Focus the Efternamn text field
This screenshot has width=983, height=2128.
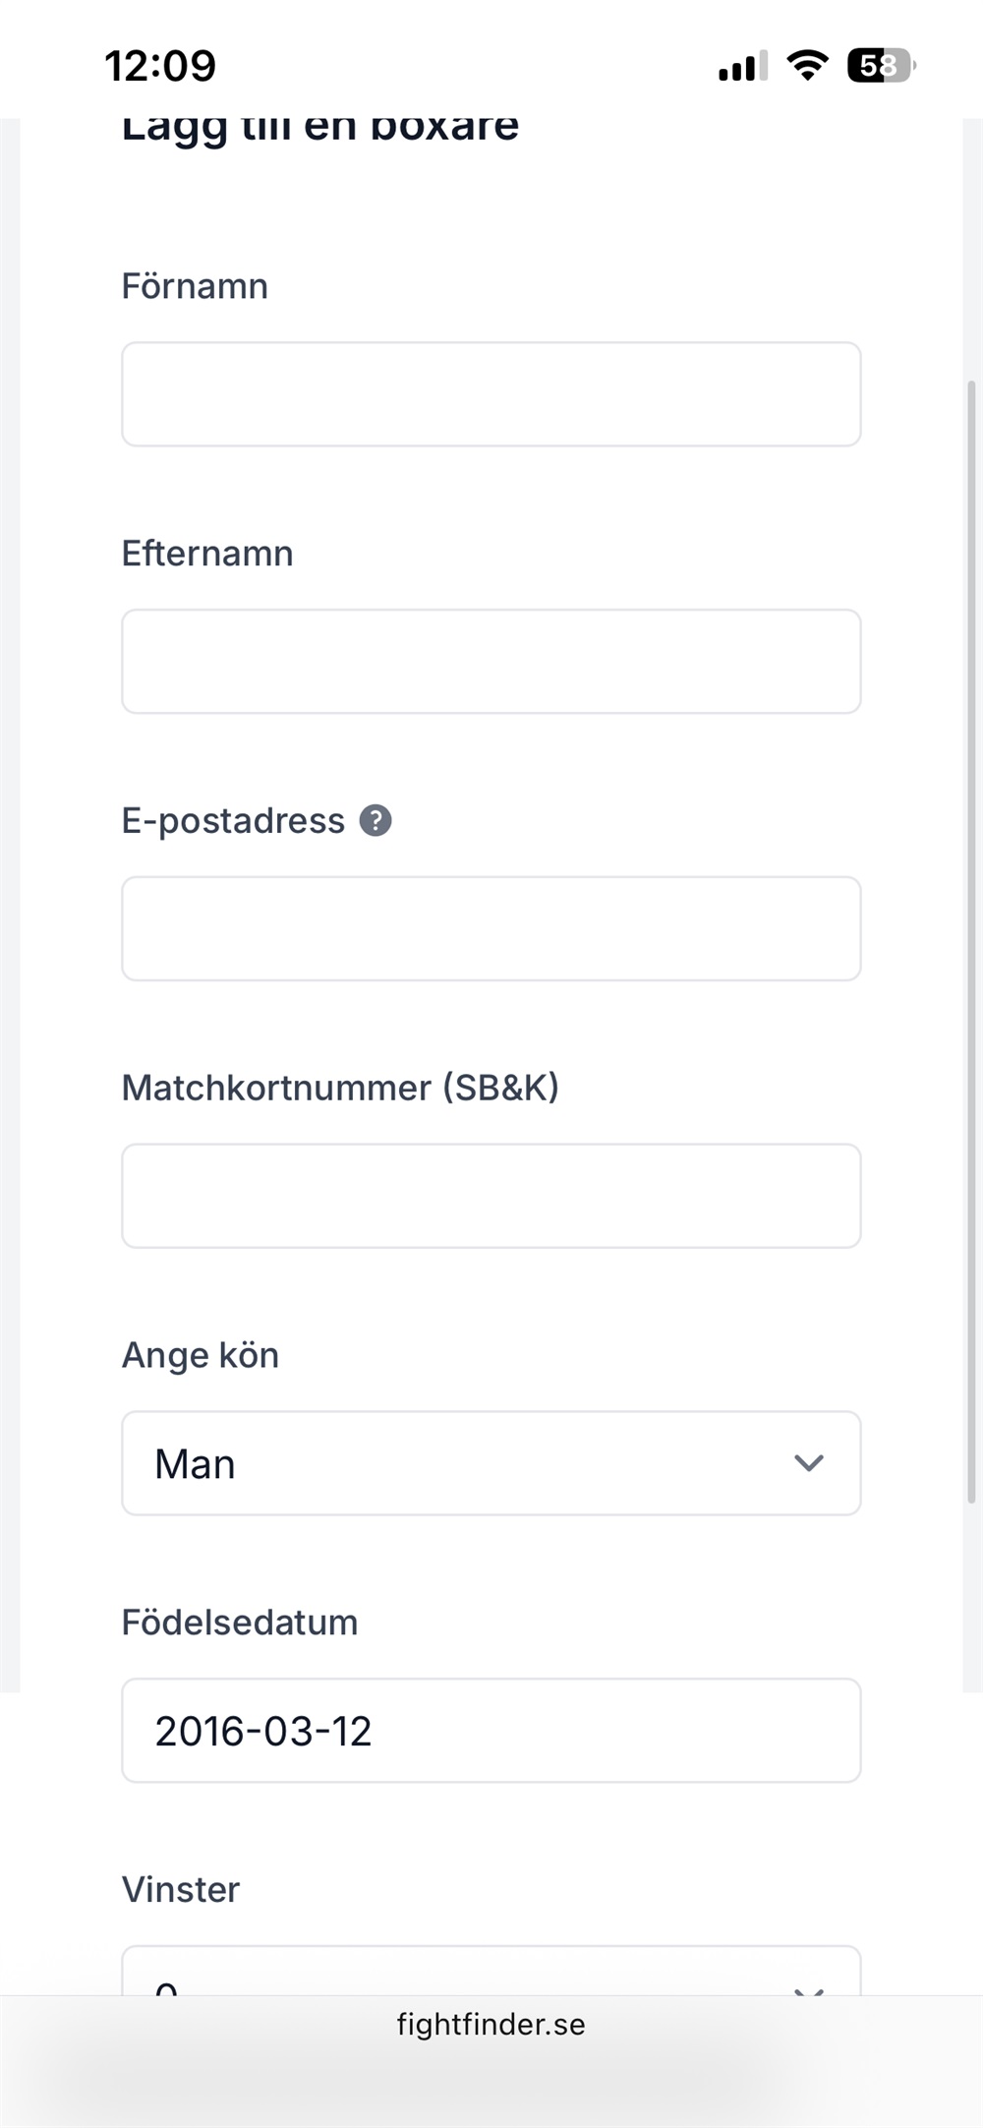tap(491, 662)
